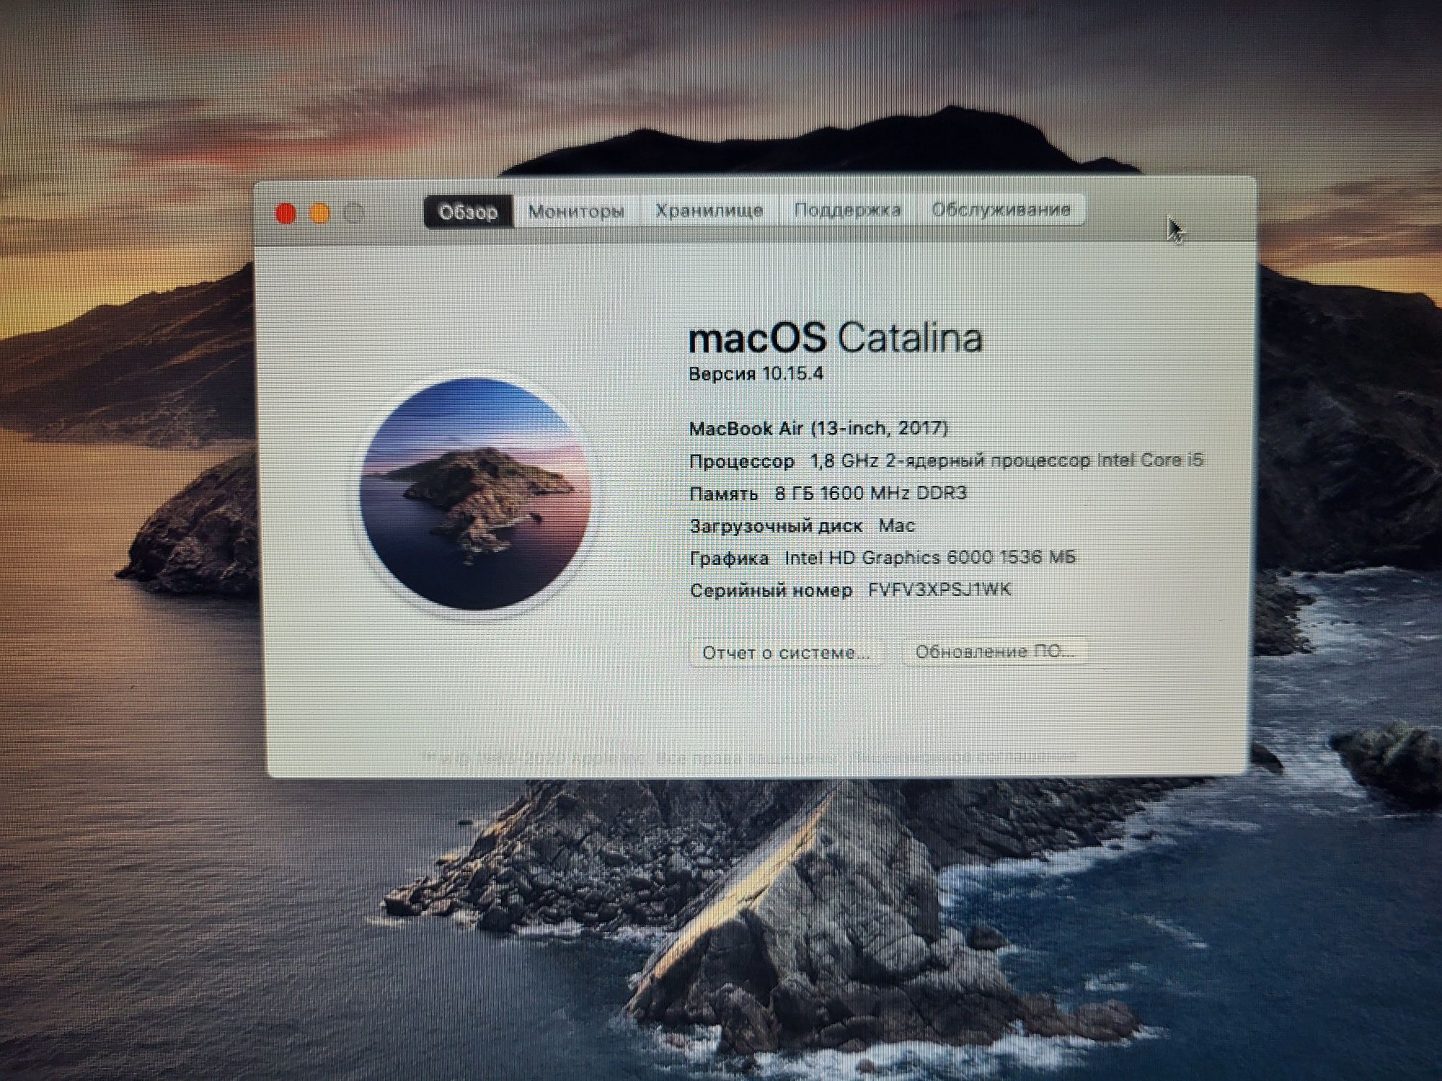The height and width of the screenshot is (1081, 1442).
Task: Open the Мониторы tab
Action: 577,211
